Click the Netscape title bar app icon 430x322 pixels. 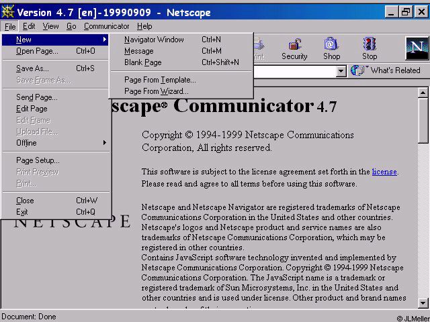(7, 12)
